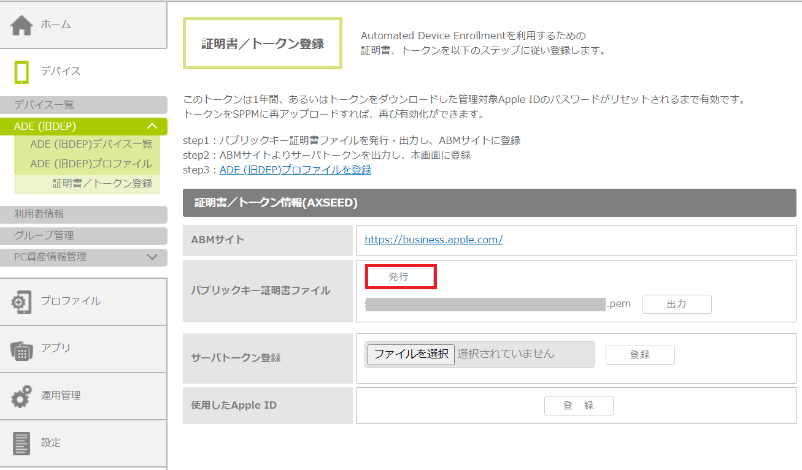Click ファイルを選択 to choose token file
Screen dimensions: 802x470
[x=411, y=354]
